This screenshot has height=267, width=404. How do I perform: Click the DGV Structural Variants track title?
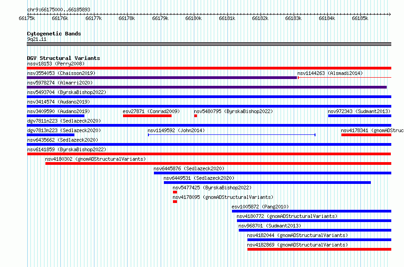point(64,58)
